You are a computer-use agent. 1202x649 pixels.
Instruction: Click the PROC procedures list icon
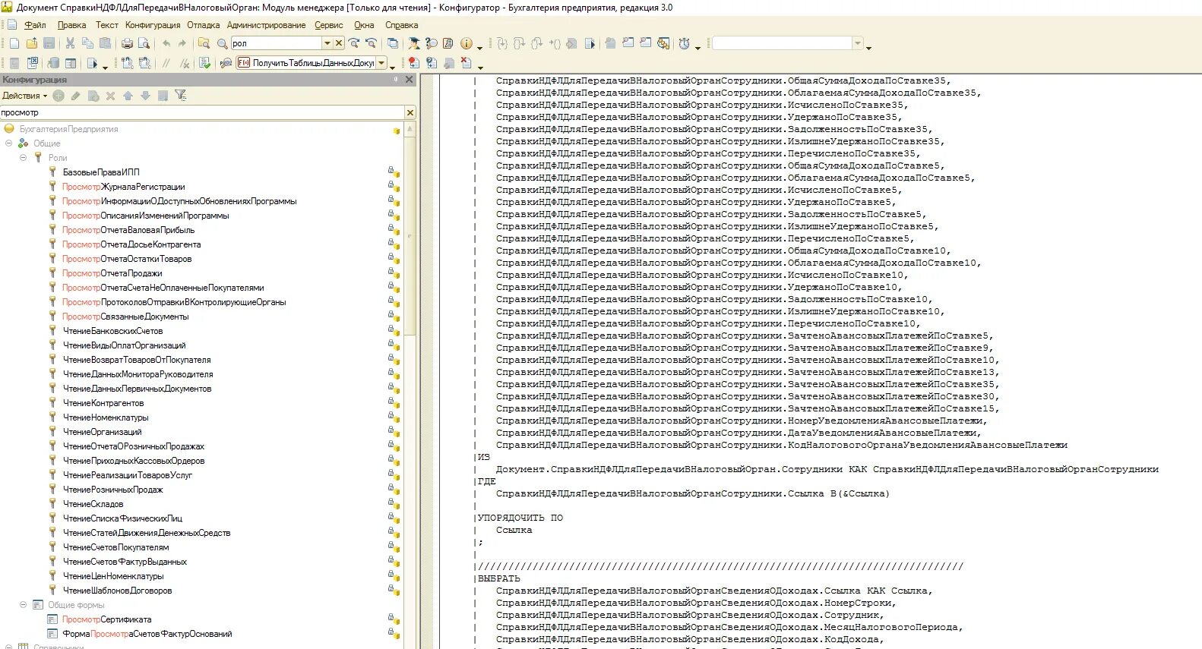(226, 63)
